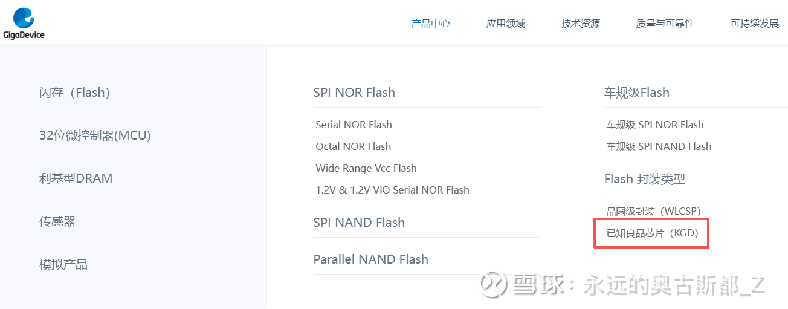Screen dimensions: 788x309
Task: Go to 可持续发展 menu item
Action: pos(754,24)
